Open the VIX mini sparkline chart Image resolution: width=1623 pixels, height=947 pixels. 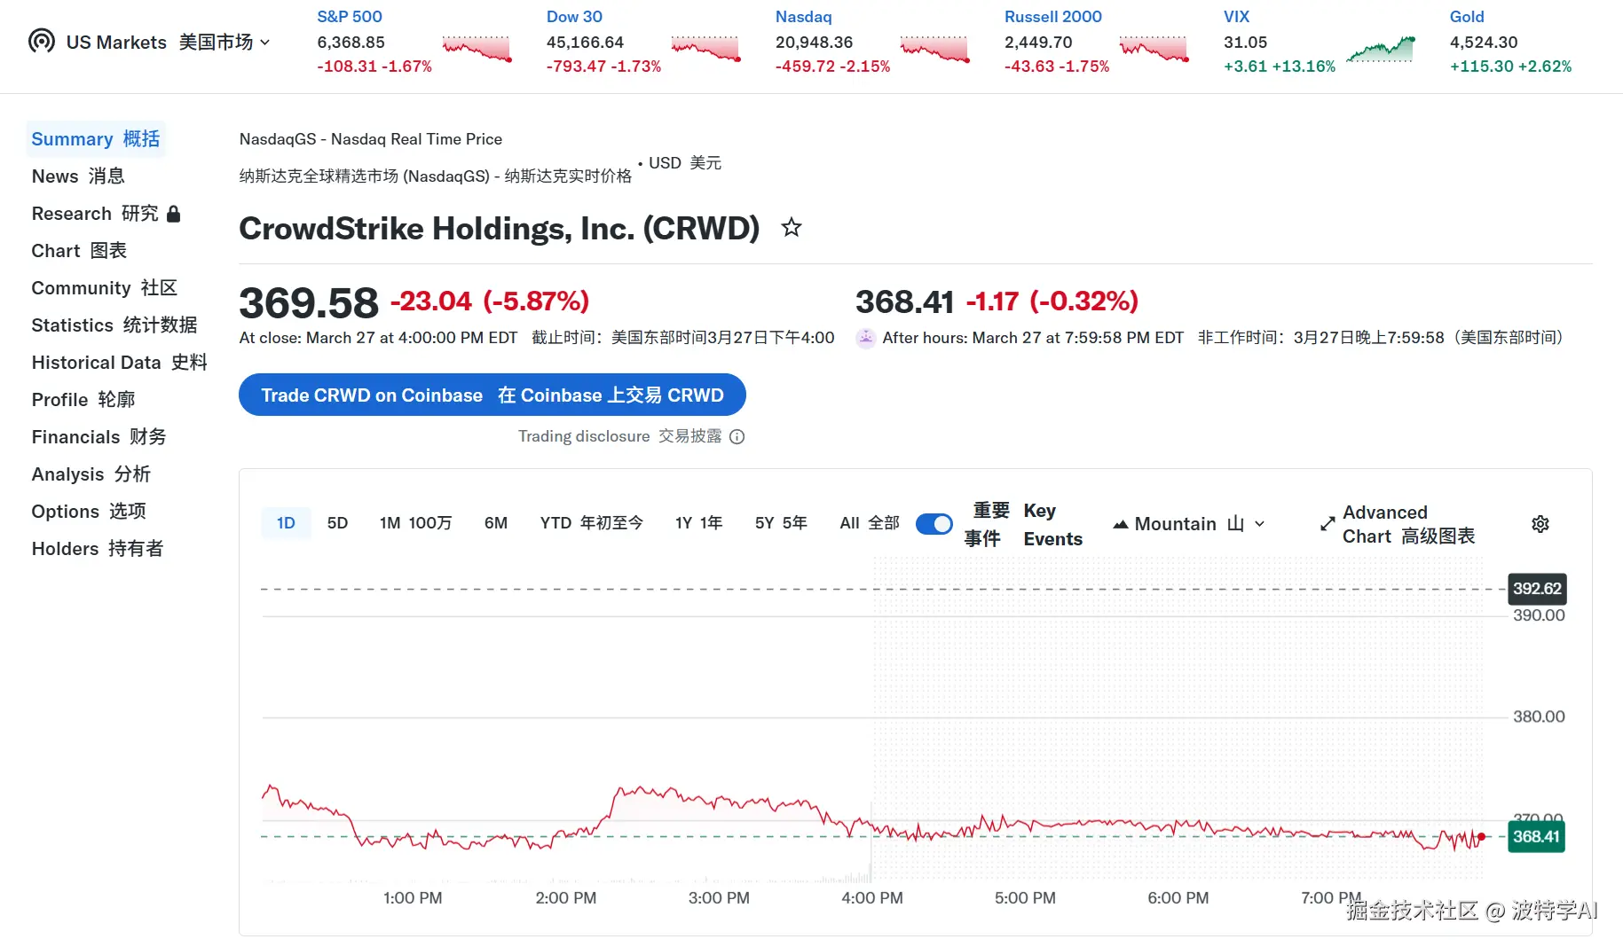(1380, 49)
